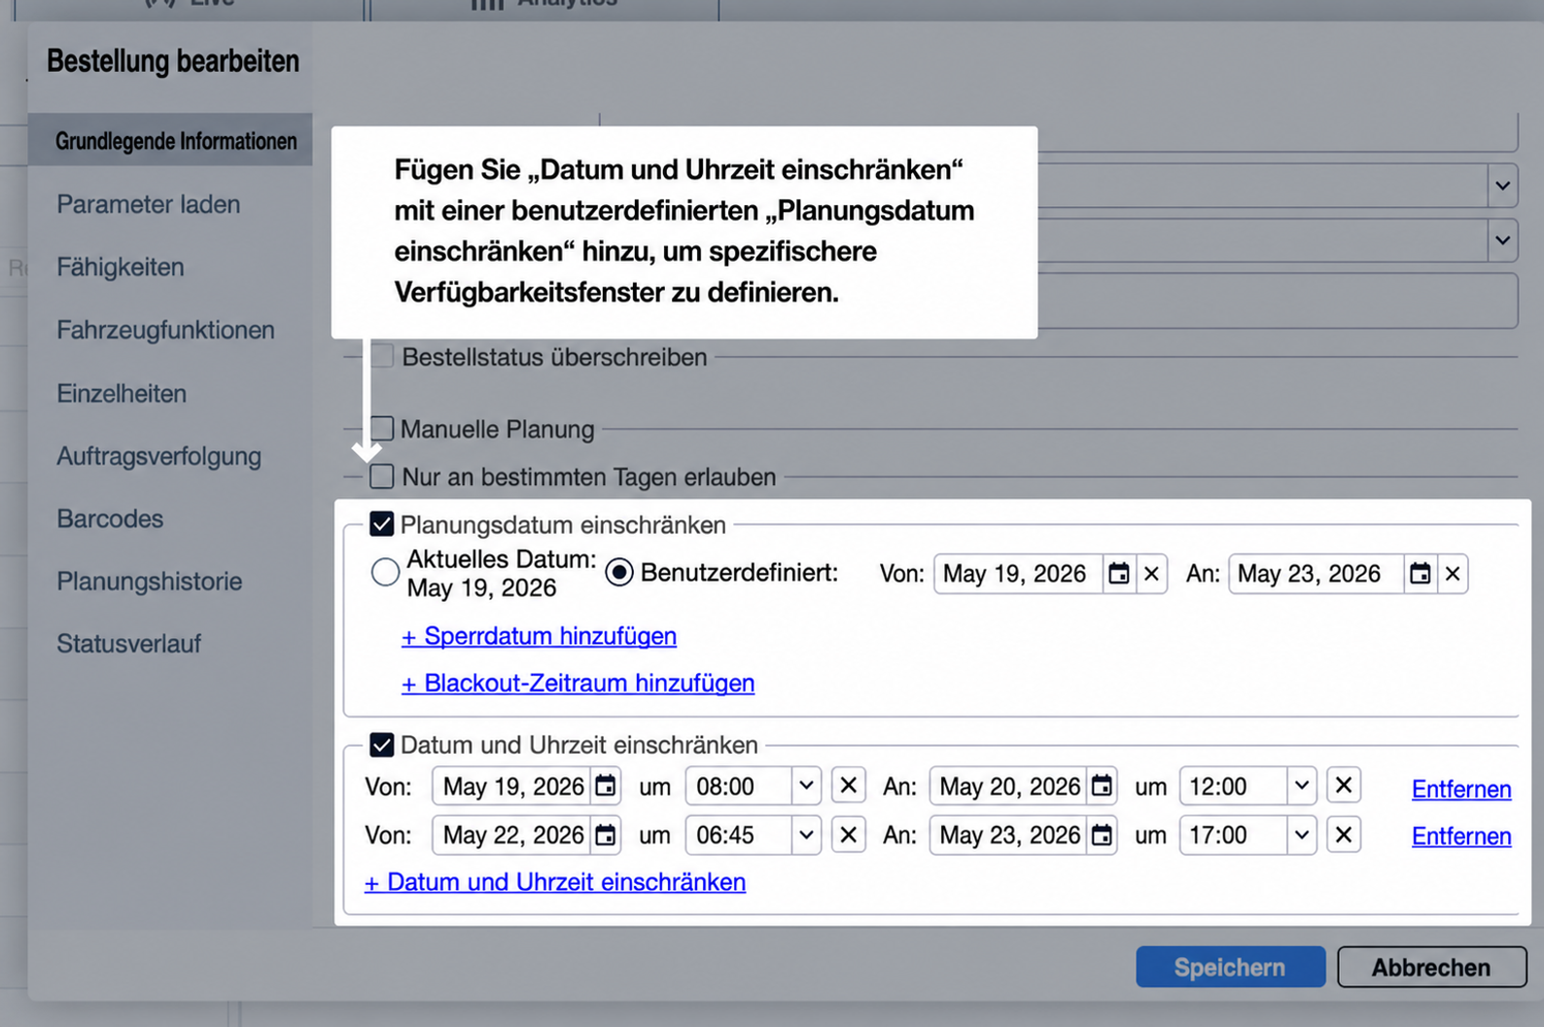Uncheck Planungsdatum einschränken
This screenshot has width=1544, height=1027.
(x=382, y=524)
